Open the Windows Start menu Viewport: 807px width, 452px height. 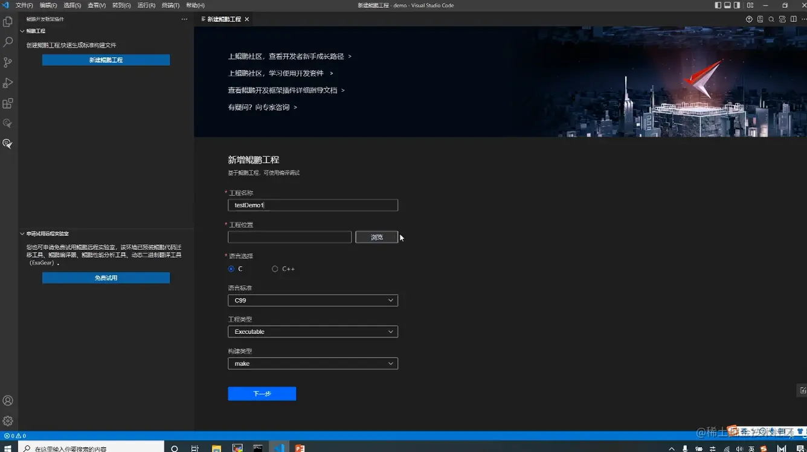click(x=8, y=448)
